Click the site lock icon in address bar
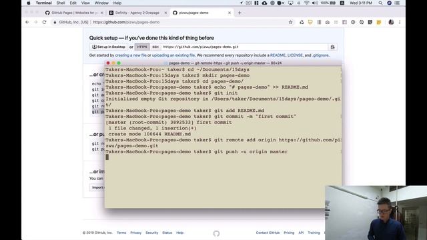 tap(55, 22)
